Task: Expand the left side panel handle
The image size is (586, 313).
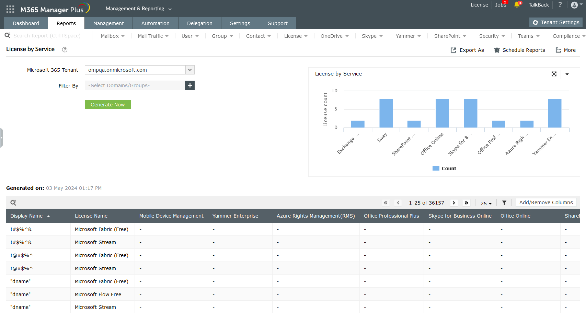Action: tap(1, 138)
